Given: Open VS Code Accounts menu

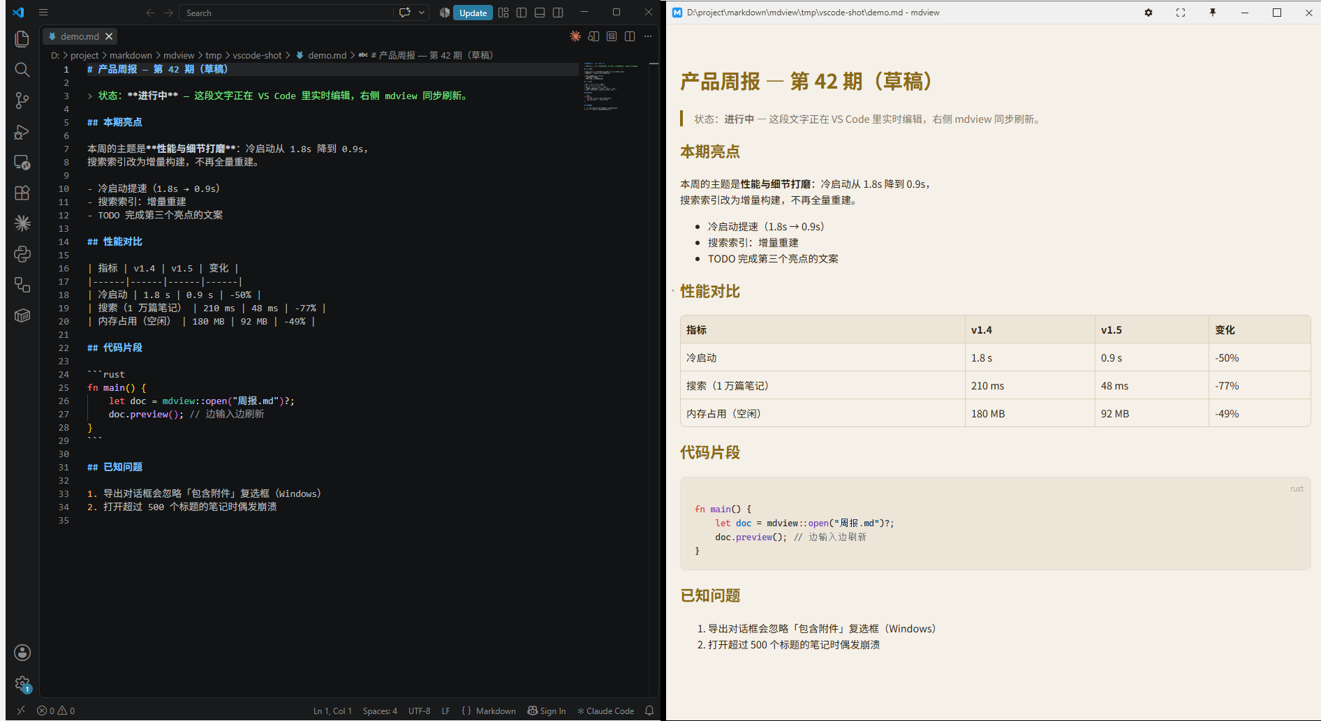Looking at the screenshot, I should [x=22, y=653].
